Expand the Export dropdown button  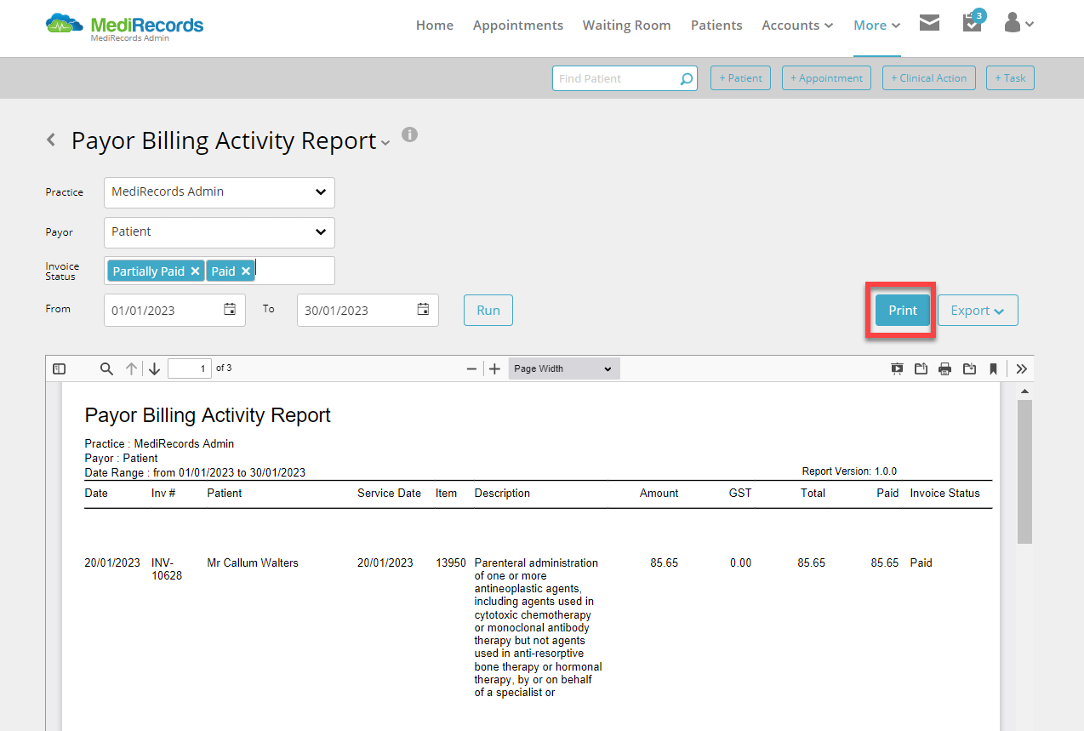(x=978, y=311)
